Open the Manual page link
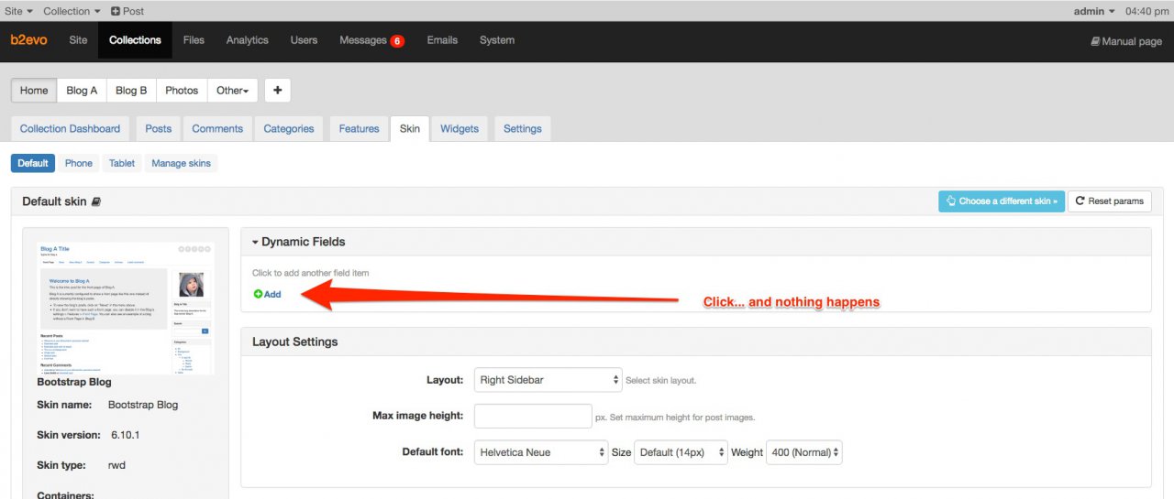1174x499 pixels. coord(1126,41)
